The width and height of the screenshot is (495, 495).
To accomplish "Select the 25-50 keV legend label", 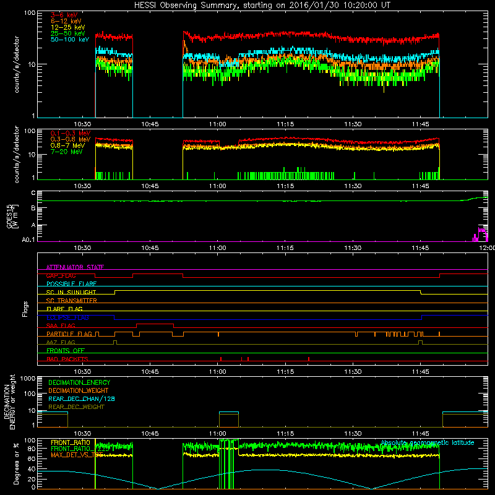I will [x=68, y=33].
